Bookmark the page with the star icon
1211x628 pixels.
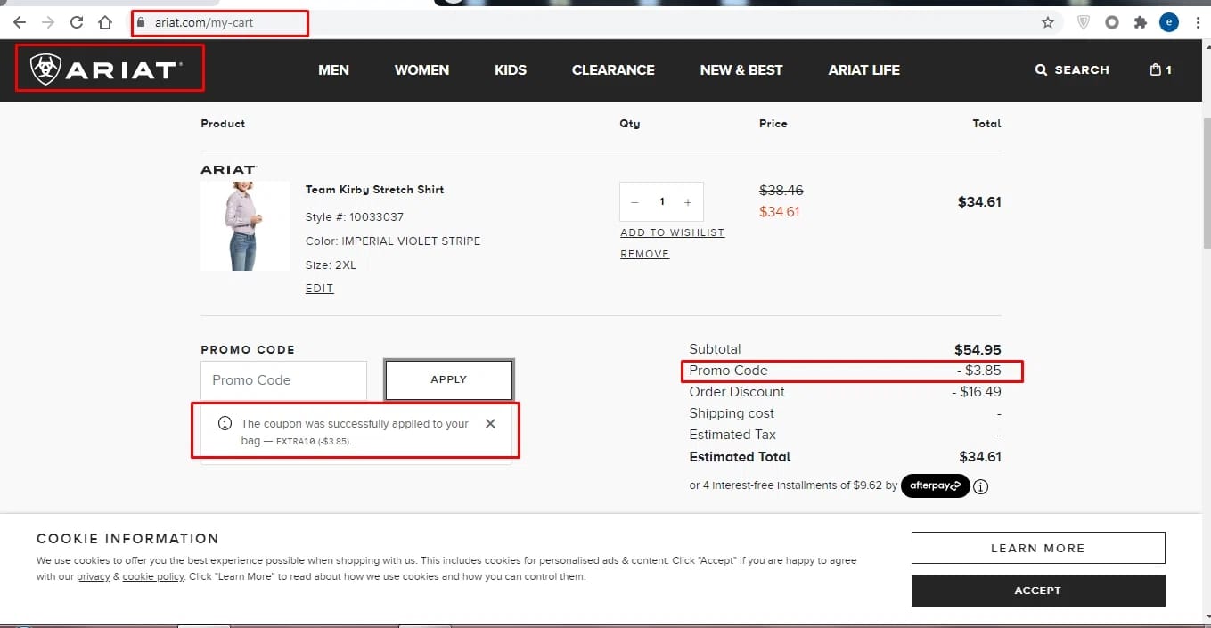pos(1048,22)
